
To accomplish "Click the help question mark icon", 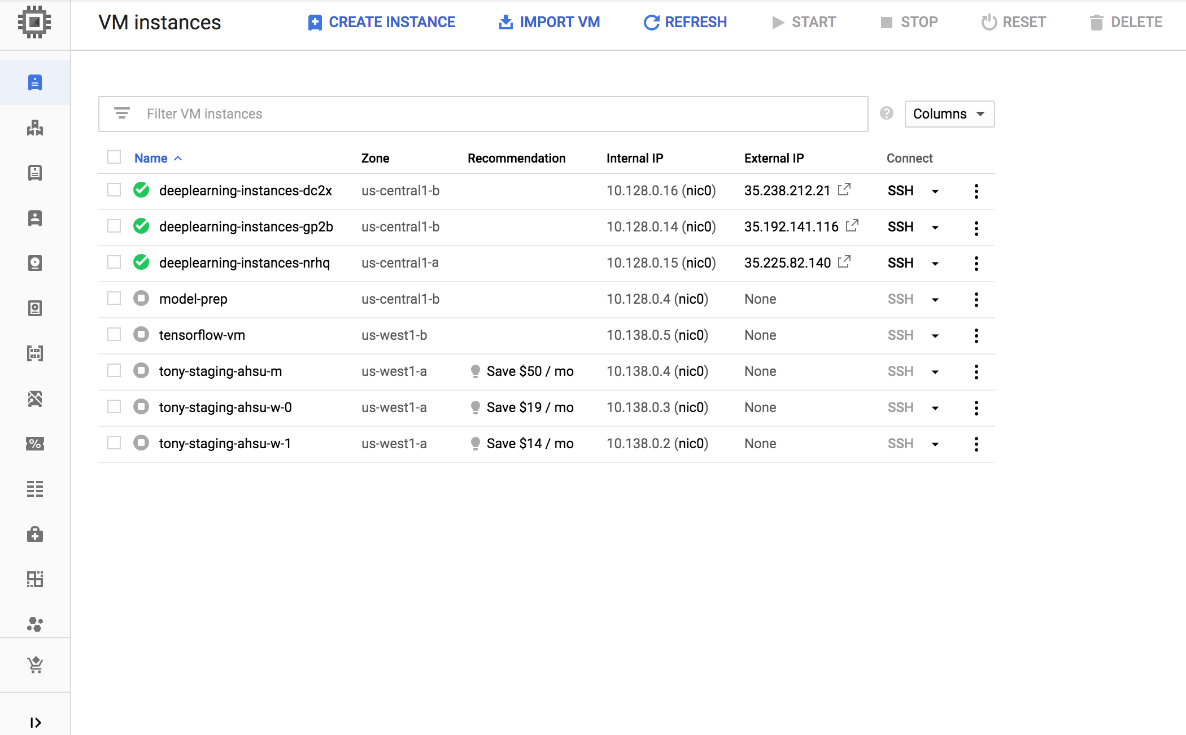I will tap(887, 113).
